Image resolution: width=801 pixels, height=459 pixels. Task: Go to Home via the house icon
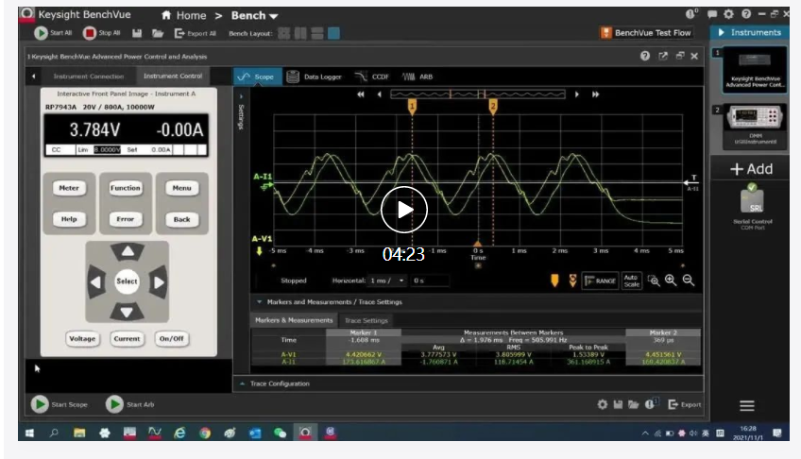point(166,15)
